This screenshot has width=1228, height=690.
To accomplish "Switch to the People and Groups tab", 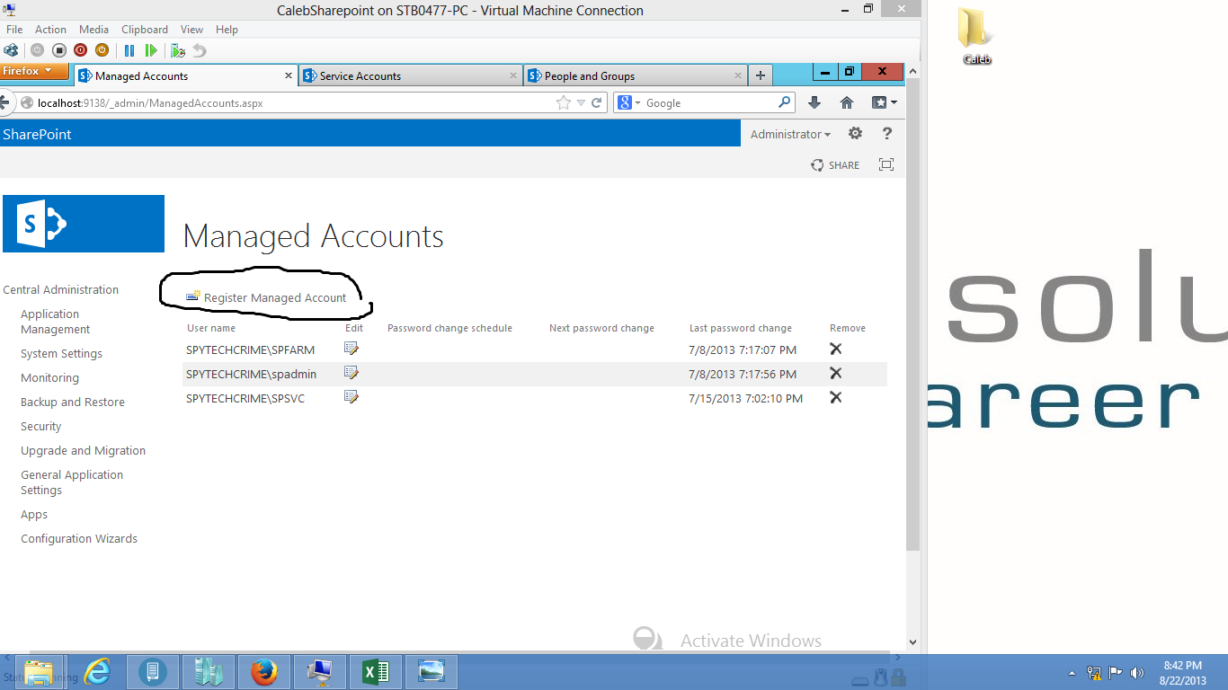I will pyautogui.click(x=635, y=75).
